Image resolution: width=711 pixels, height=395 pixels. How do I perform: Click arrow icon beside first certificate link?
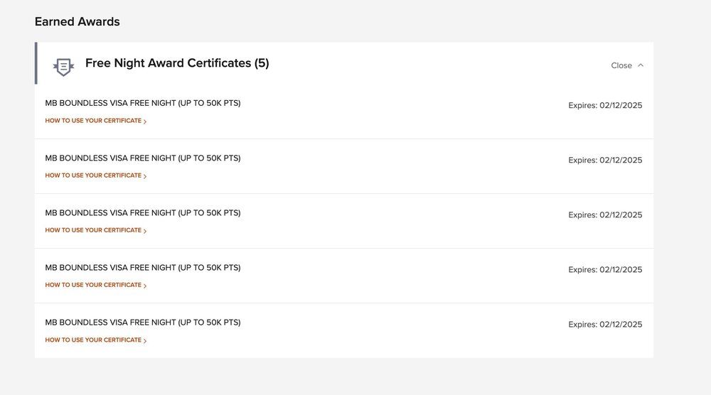145,121
